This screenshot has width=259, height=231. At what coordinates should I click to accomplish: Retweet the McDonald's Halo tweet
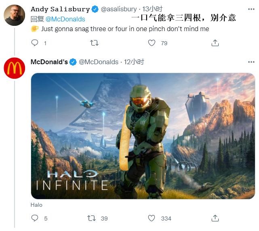point(92,218)
